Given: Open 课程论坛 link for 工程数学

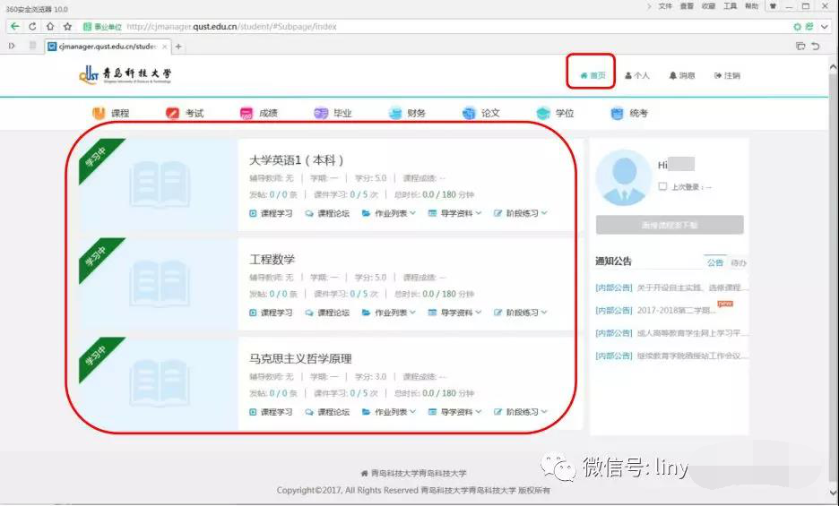Looking at the screenshot, I should click(327, 313).
